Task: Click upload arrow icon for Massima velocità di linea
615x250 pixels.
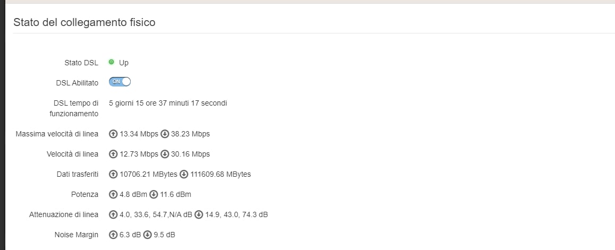Action: pos(113,134)
